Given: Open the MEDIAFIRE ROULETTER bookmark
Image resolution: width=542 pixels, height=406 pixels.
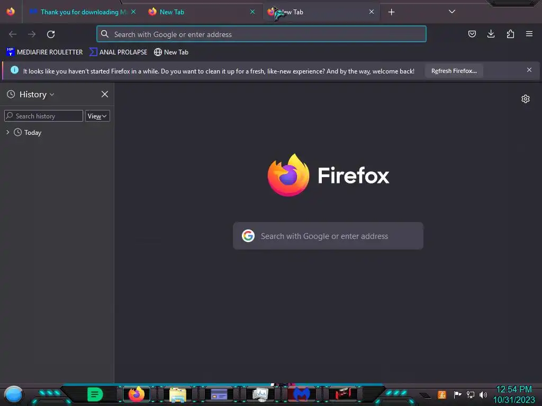Looking at the screenshot, I should 44,52.
